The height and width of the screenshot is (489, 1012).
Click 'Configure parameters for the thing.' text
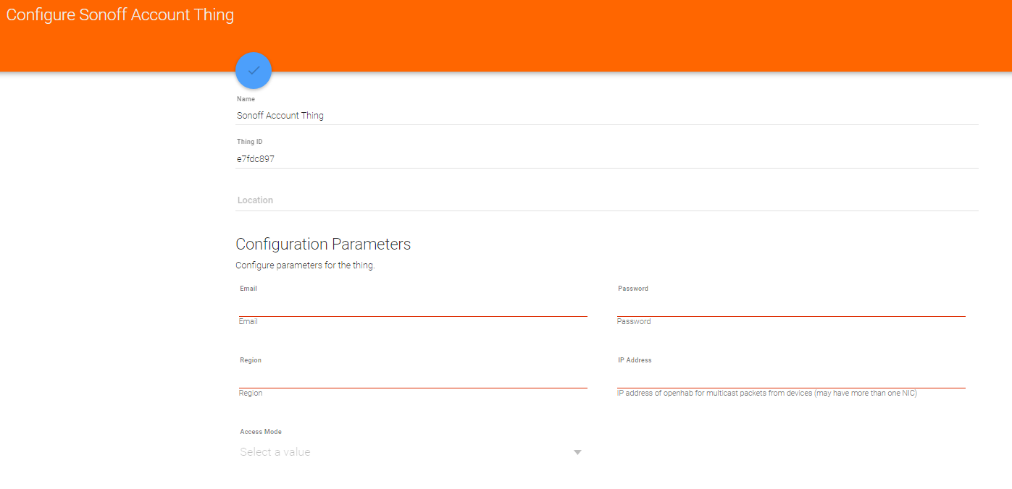(x=305, y=265)
